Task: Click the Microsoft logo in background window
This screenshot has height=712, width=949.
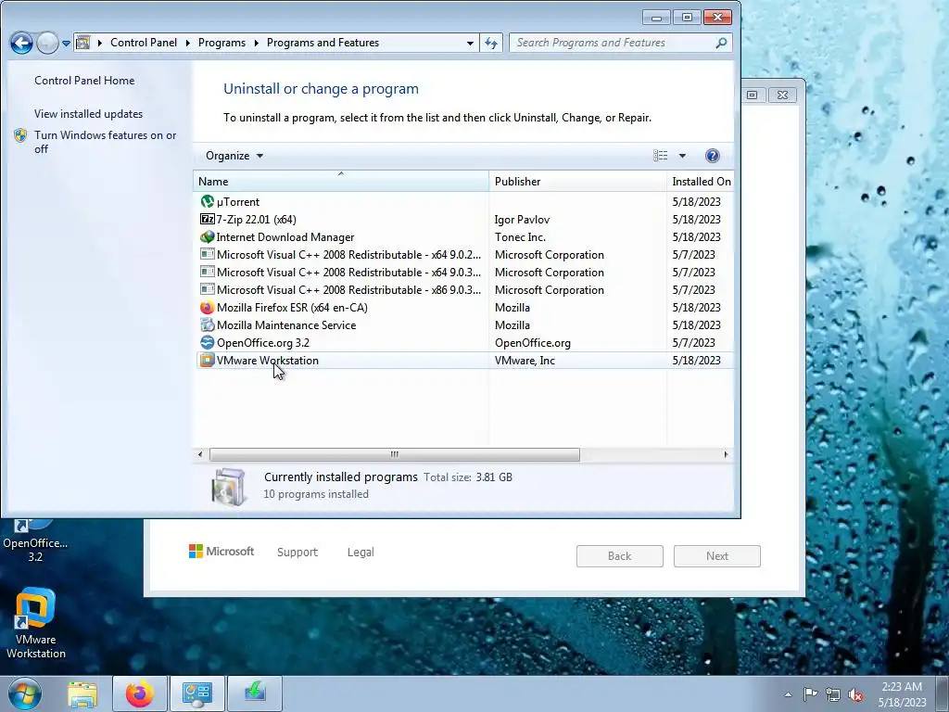Action: point(221,552)
